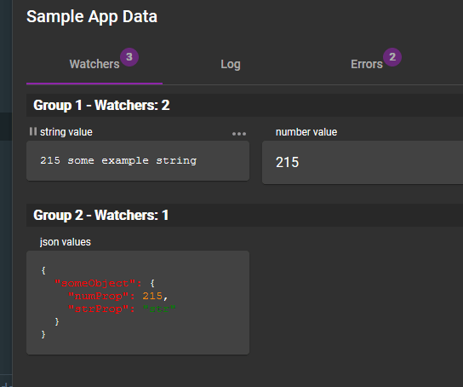Click the "strProp" key in JSON
Image resolution: width=463 pixels, height=387 pixels.
tap(98, 309)
